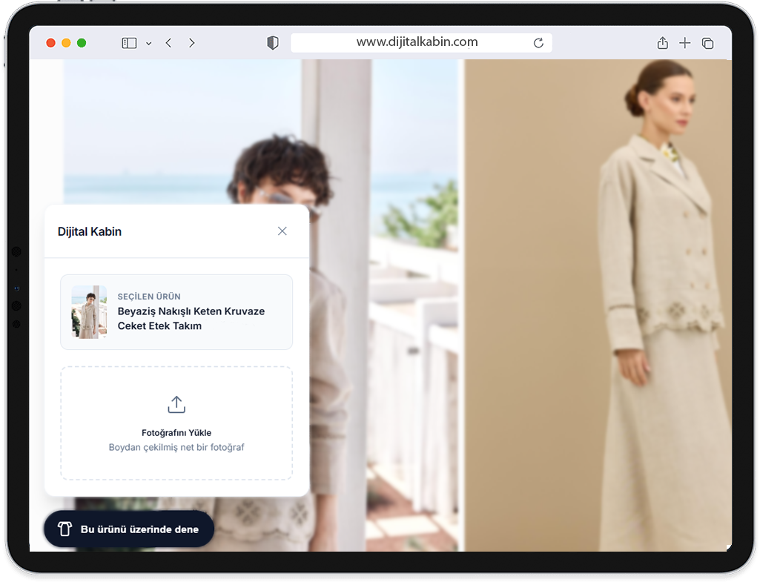Show the tab overview
Viewport: 760px width, 582px height.
(707, 43)
